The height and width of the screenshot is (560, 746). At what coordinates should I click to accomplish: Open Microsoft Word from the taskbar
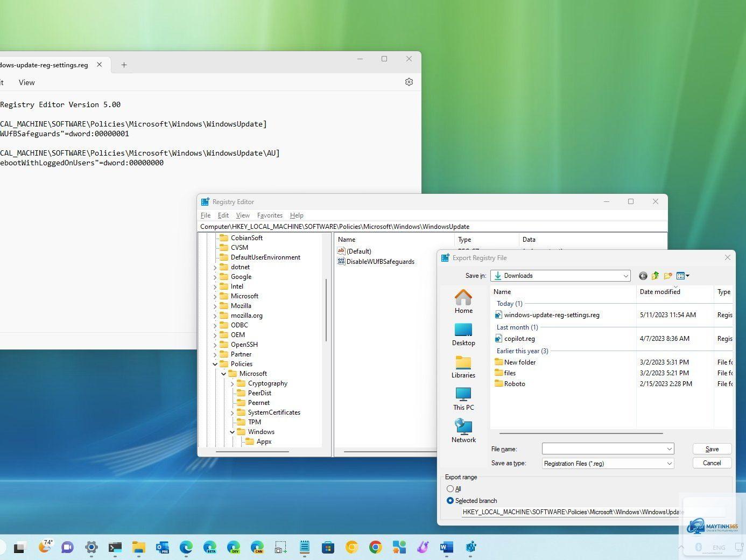(x=447, y=548)
